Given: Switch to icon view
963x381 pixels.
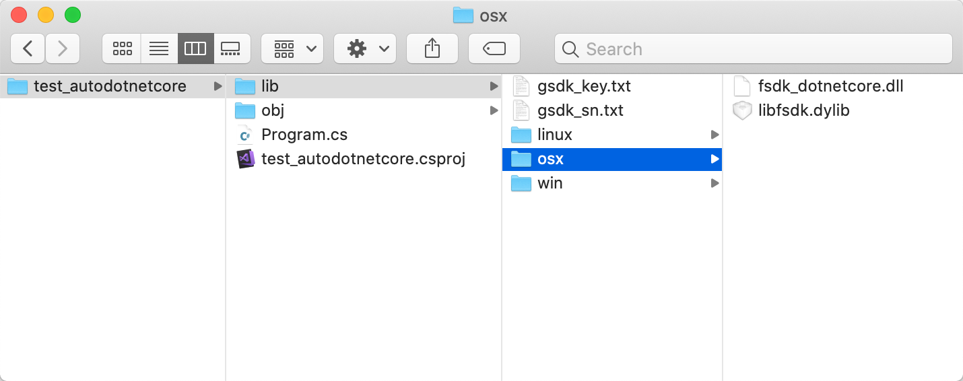Looking at the screenshot, I should tap(122, 48).
